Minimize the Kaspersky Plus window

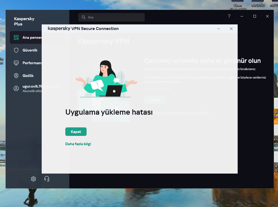[242, 16]
